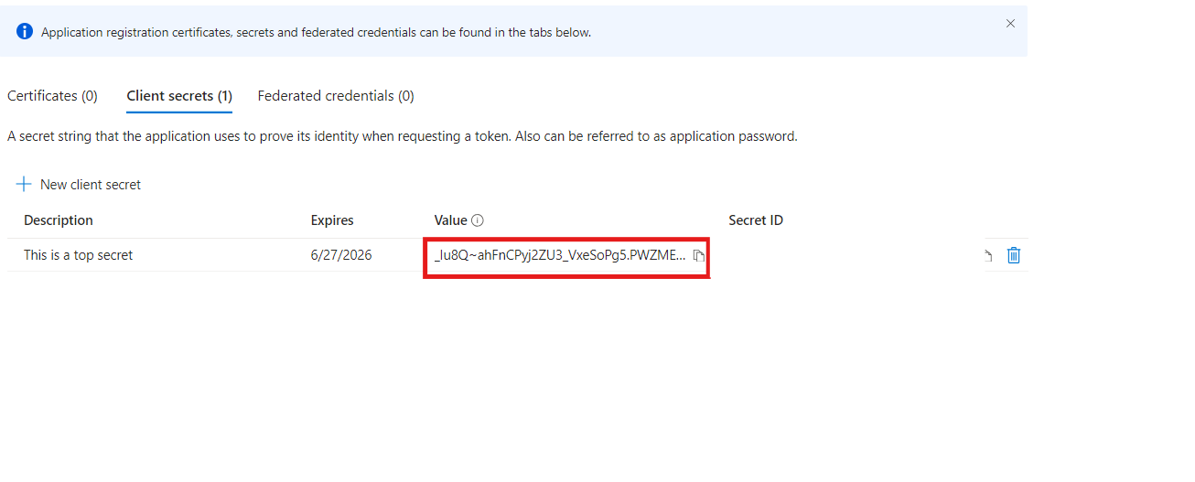Select the 'This is a top secret' description cell
This screenshot has width=1195, height=482.
pos(79,255)
